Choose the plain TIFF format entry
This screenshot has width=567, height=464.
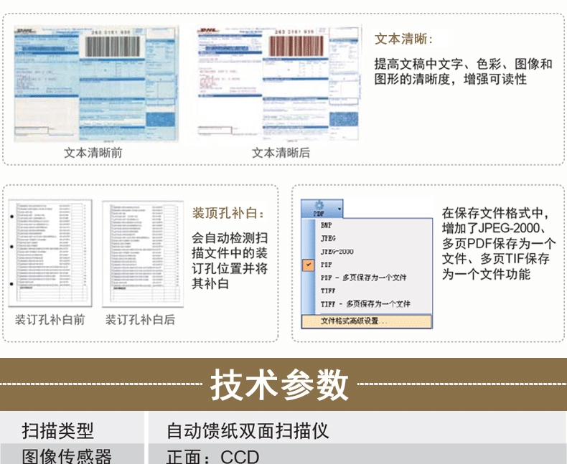click(328, 290)
